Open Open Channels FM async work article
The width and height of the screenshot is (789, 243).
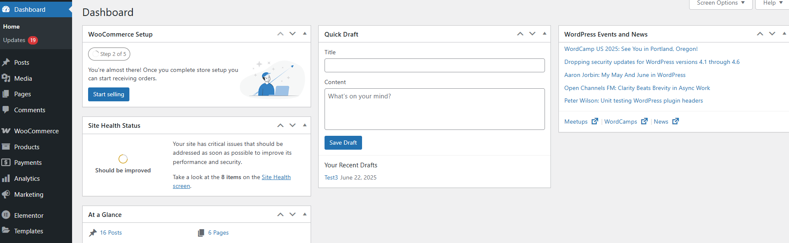click(x=637, y=88)
